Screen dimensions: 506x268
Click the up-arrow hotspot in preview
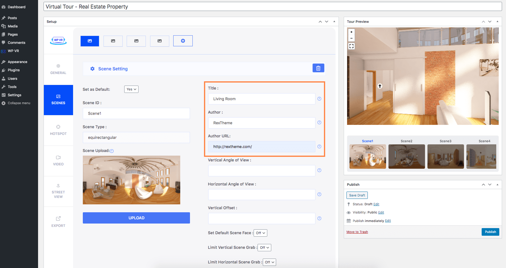(380, 86)
